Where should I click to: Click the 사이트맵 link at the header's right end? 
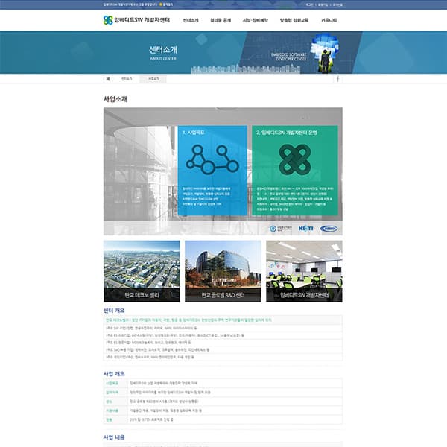click(x=337, y=4)
